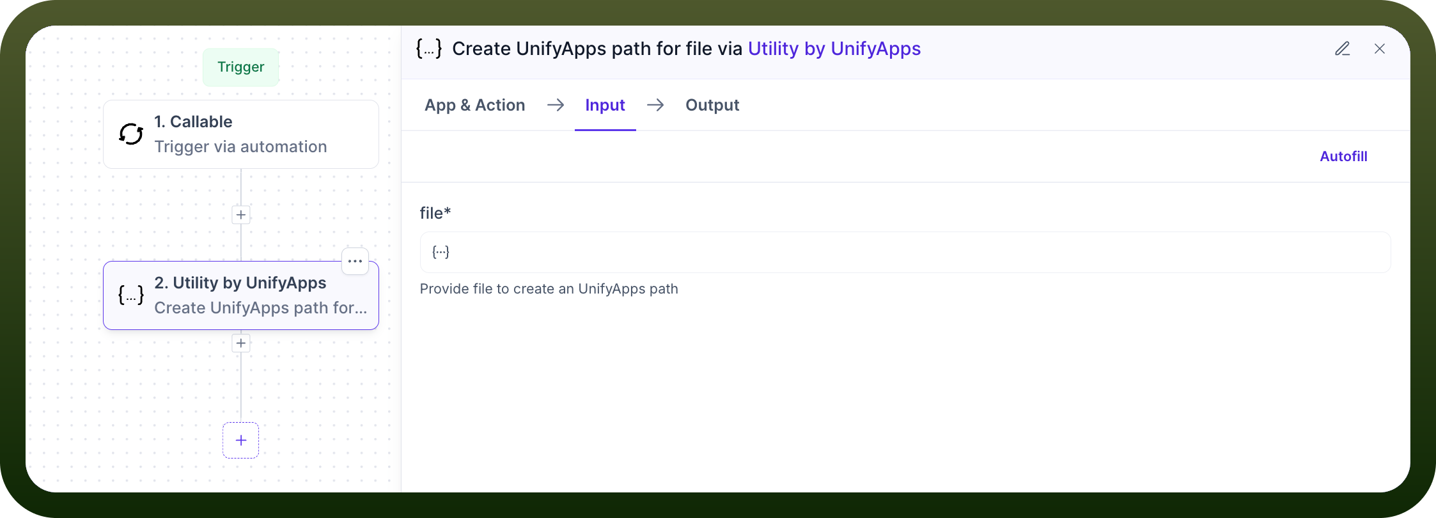The image size is (1436, 518).
Task: Click the Callable trigger refresh icon
Action: 131,134
